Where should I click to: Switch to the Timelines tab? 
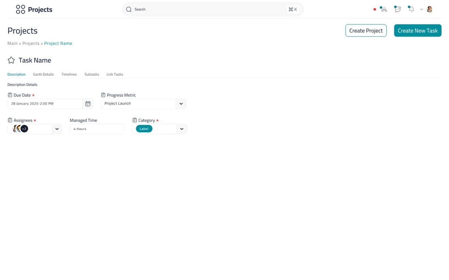point(69,74)
